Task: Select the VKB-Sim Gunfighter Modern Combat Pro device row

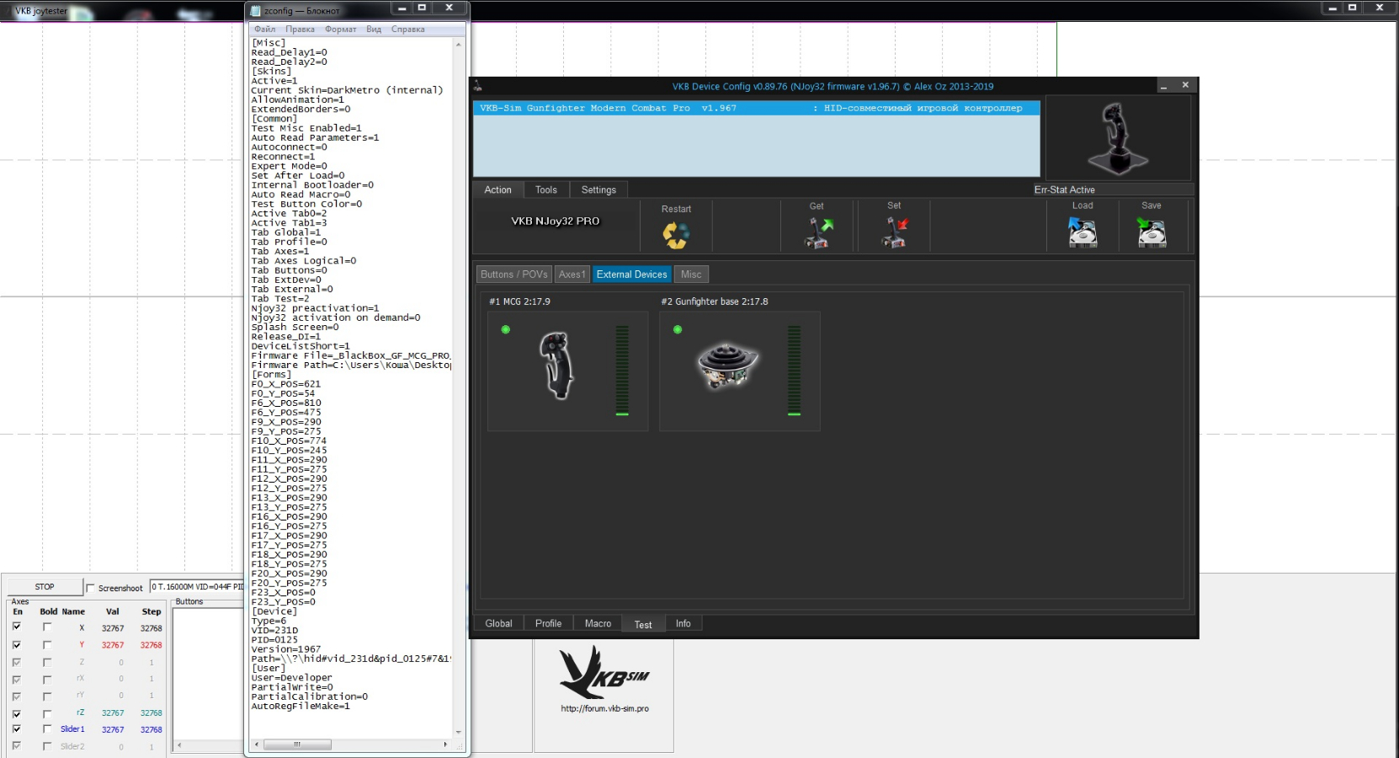Action: tap(756, 109)
